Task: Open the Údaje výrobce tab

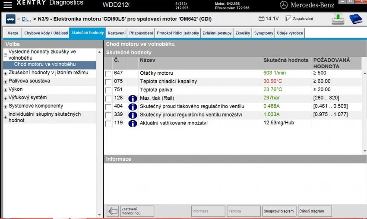Action: point(290,33)
